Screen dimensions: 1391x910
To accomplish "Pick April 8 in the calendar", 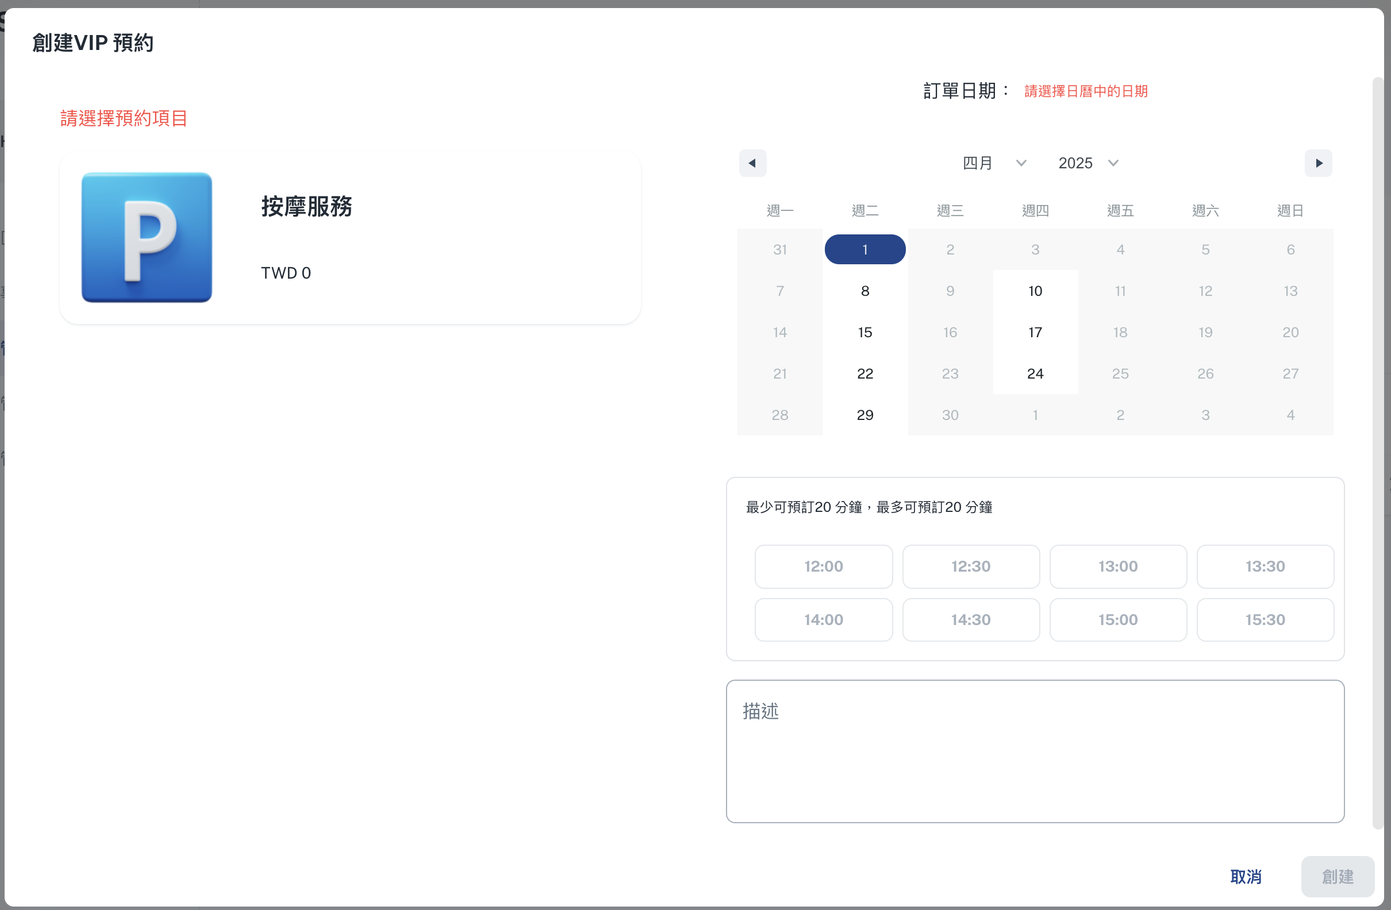I will [864, 291].
